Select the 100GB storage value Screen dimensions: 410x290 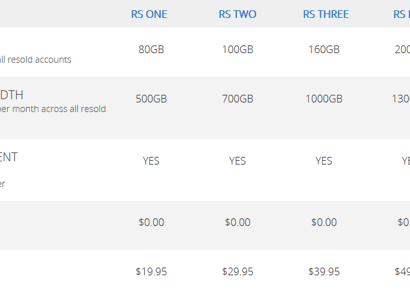238,49
